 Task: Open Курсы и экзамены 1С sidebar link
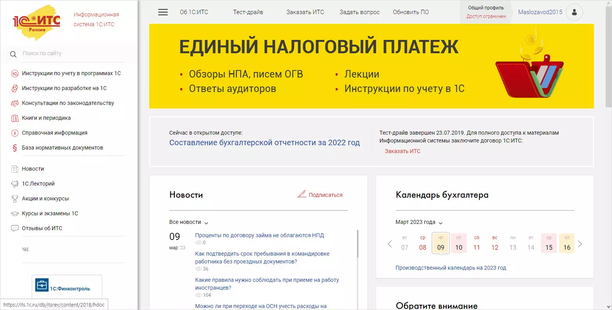point(50,214)
